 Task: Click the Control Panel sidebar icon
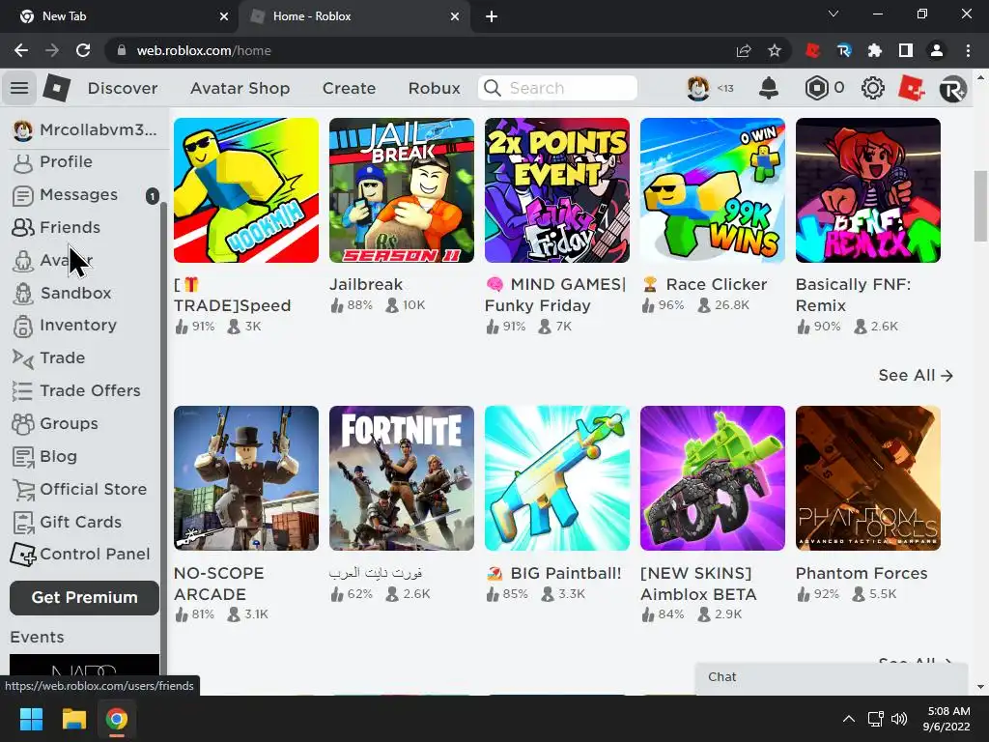23,555
